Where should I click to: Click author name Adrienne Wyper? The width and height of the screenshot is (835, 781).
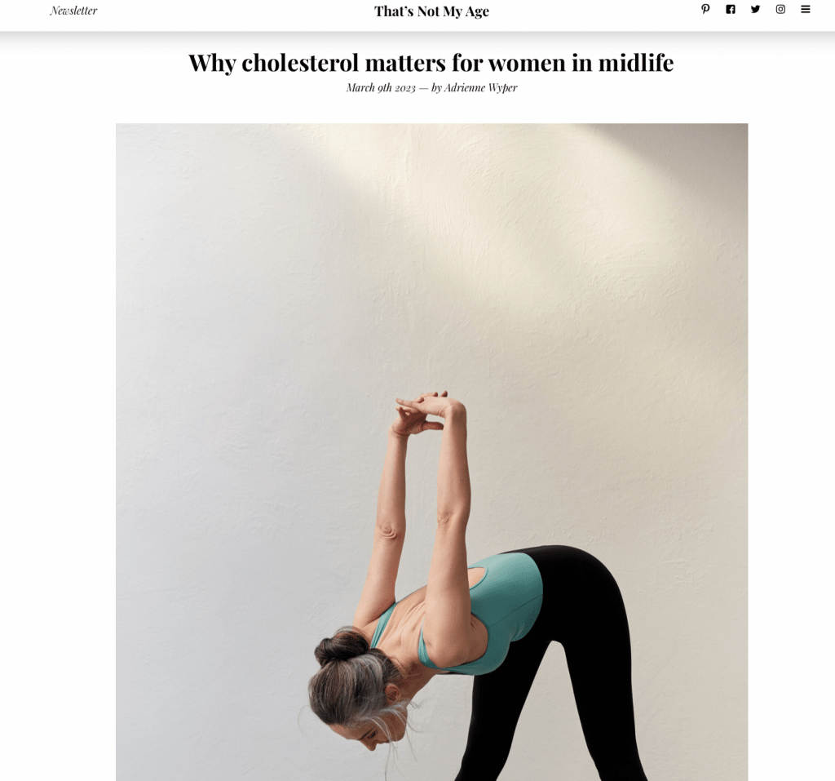coord(480,88)
